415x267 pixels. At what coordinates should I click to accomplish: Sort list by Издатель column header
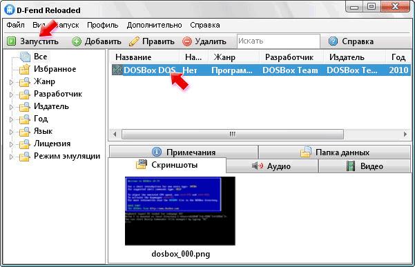pyautogui.click(x=355, y=57)
